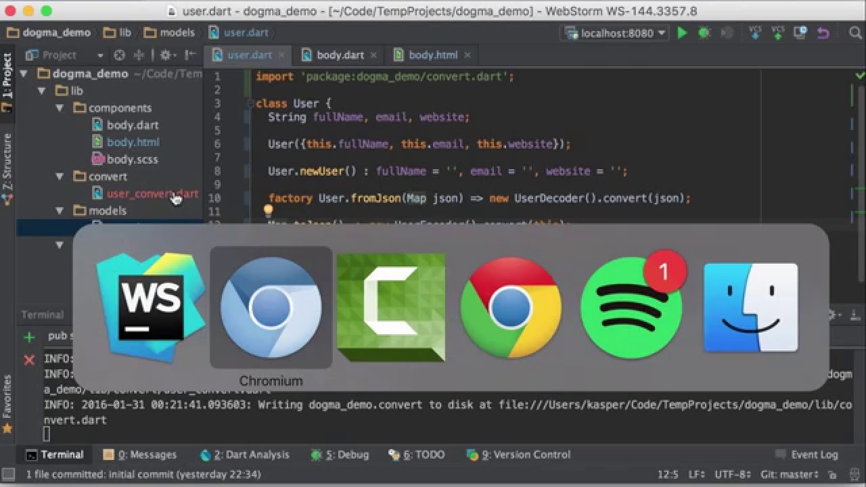This screenshot has width=866, height=487.
Task: Open the 0: Messages tool window
Action: click(140, 455)
